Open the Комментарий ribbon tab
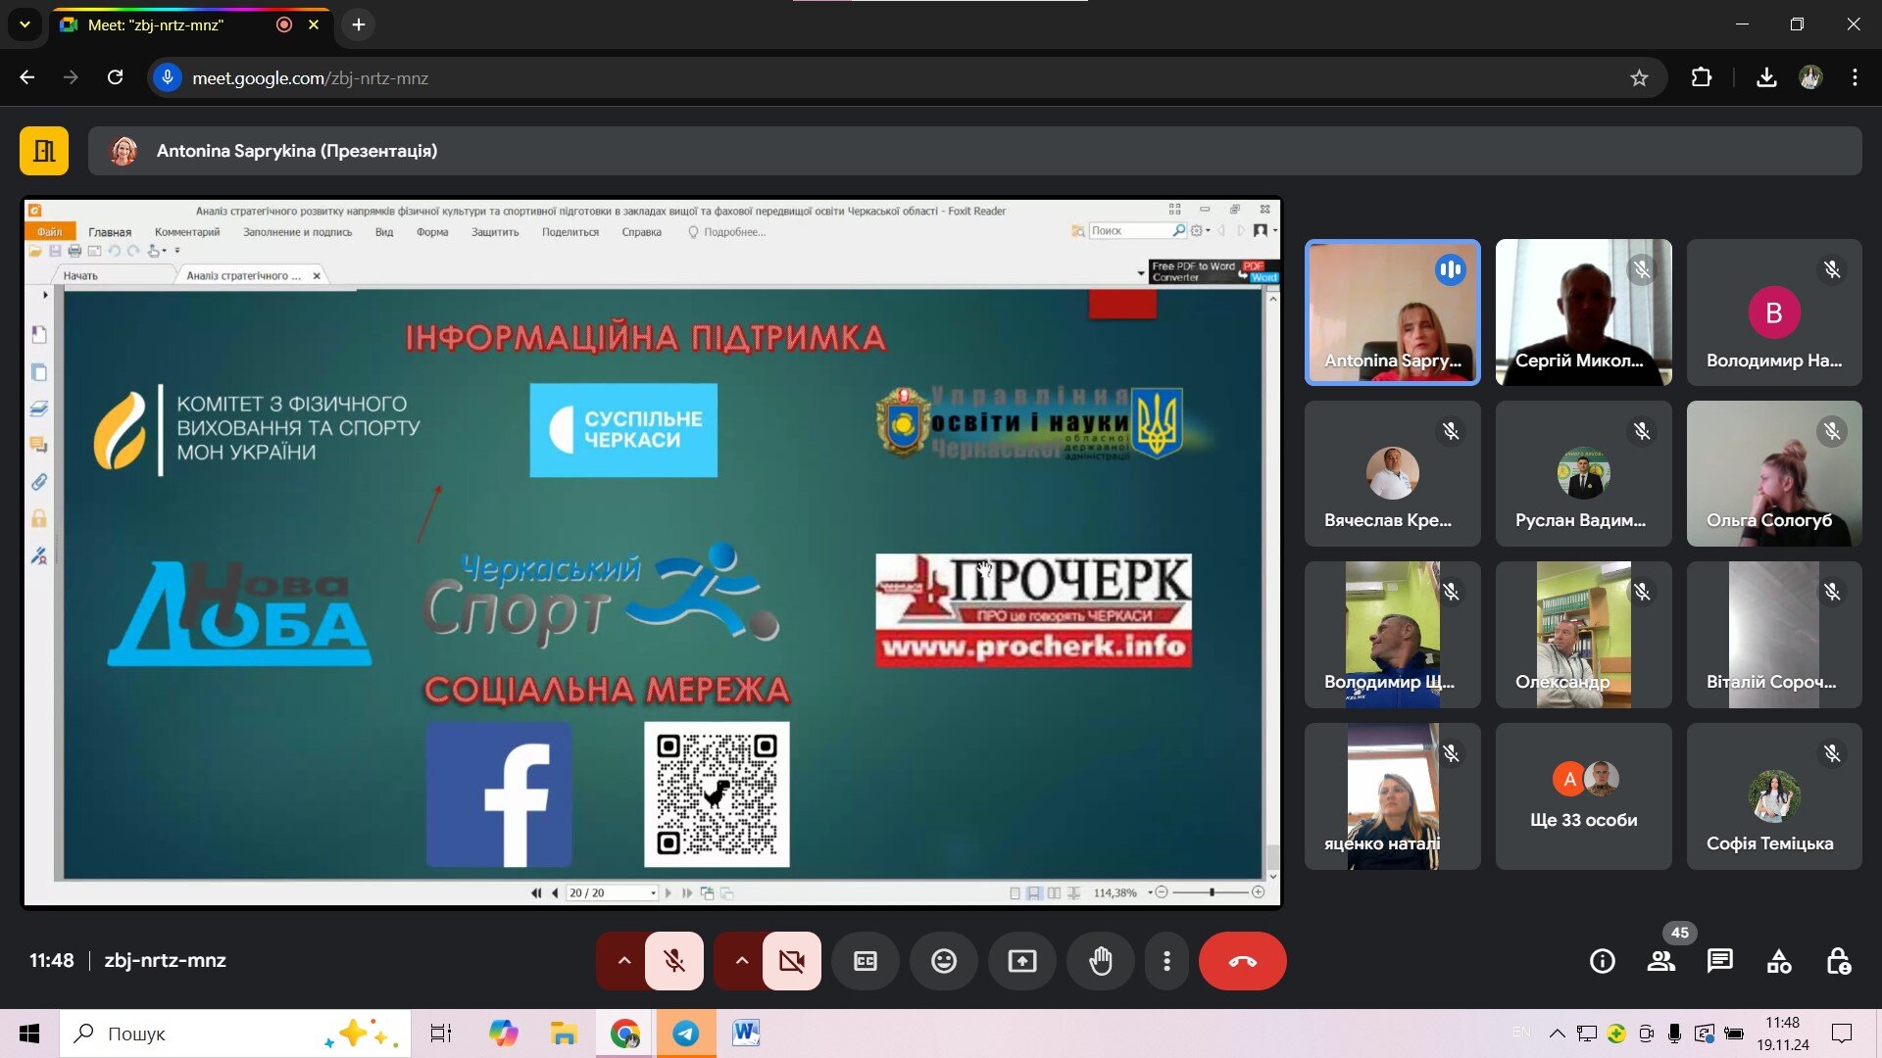 pyautogui.click(x=187, y=232)
